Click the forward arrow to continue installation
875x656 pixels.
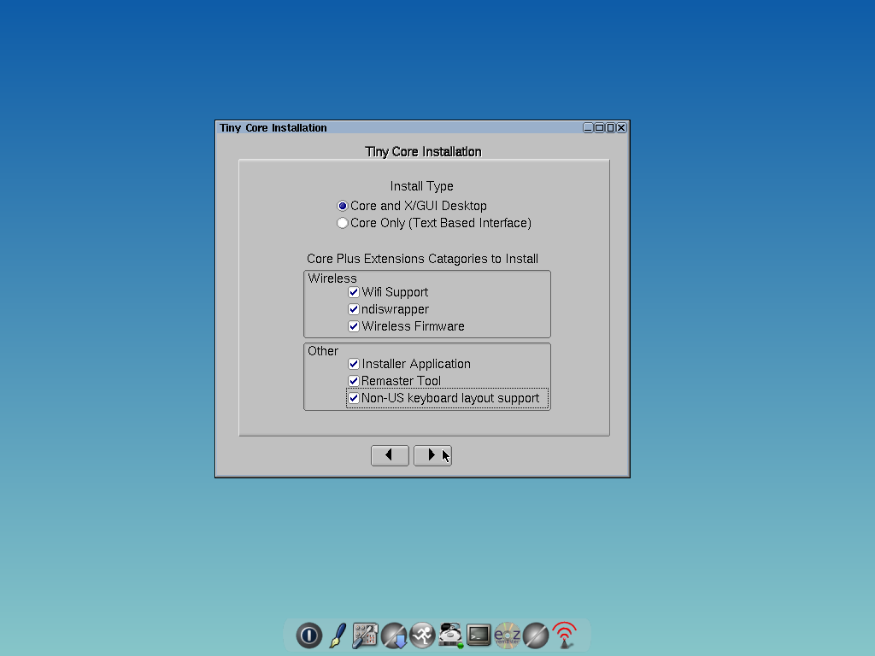click(432, 455)
